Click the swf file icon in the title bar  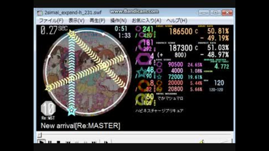pyautogui.click(x=40, y=13)
